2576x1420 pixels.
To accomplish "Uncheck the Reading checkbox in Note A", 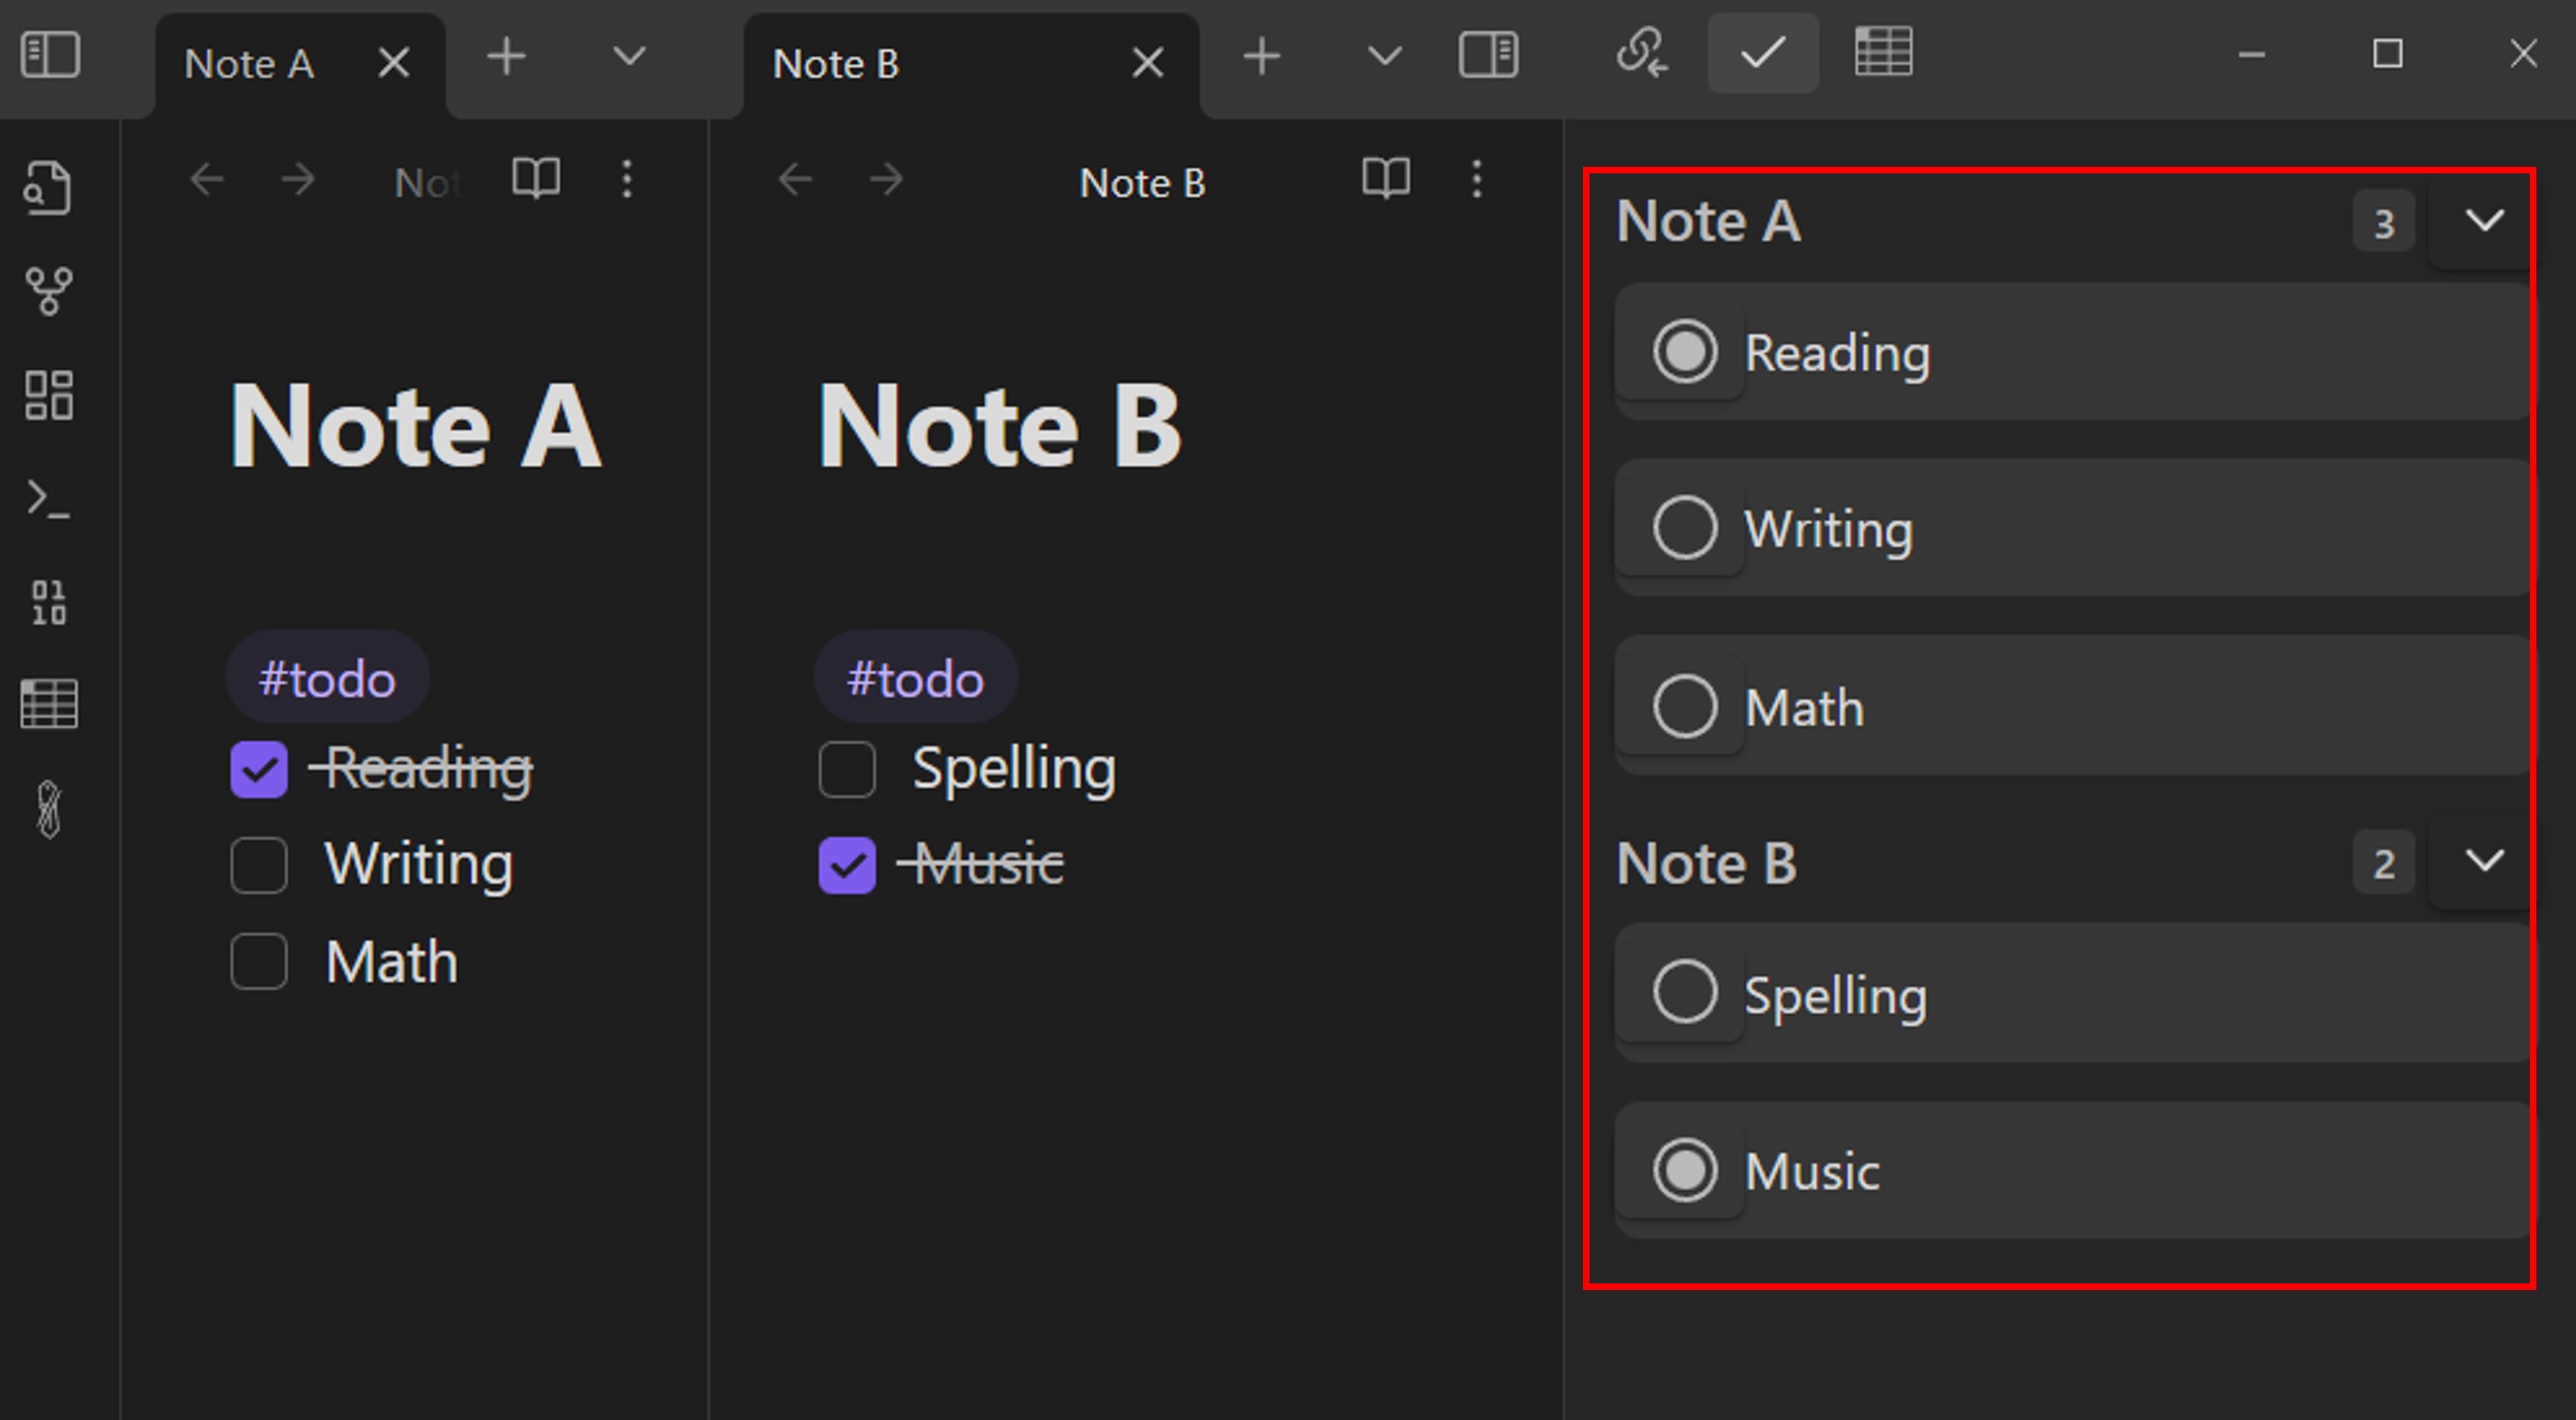I will [259, 769].
